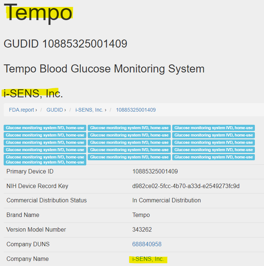The height and width of the screenshot is (266, 264).
Task: Select the Commercial Distribution Status label
Action: click(x=46, y=200)
